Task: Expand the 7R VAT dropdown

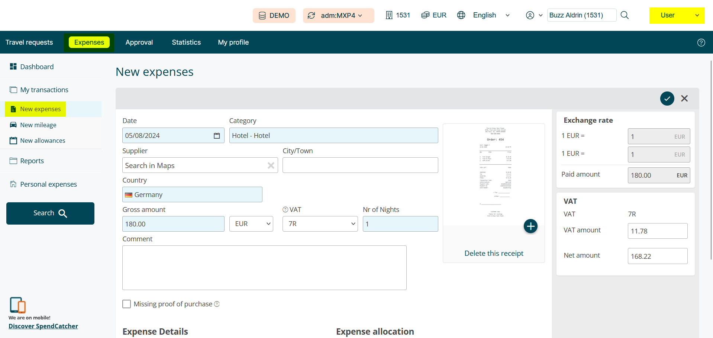Action: click(x=320, y=224)
